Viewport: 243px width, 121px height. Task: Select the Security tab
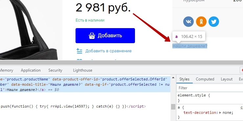55,70
